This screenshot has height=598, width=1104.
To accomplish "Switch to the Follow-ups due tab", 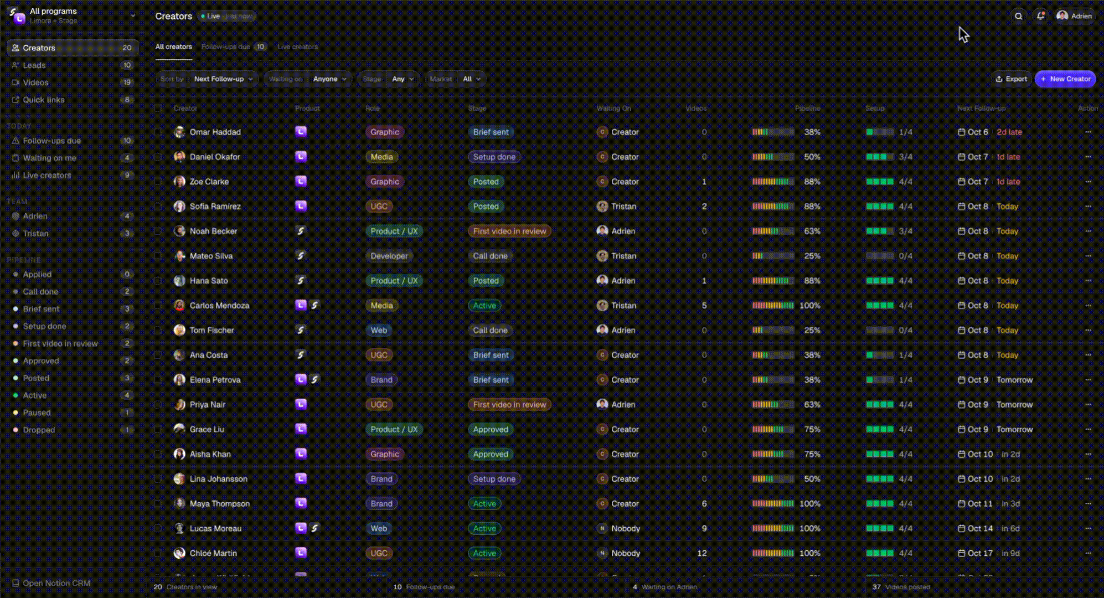I will (x=234, y=47).
